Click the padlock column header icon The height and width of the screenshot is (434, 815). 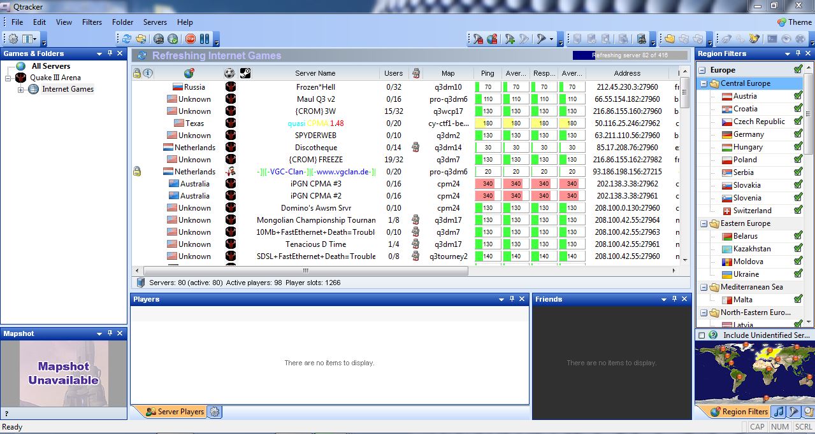[136, 73]
